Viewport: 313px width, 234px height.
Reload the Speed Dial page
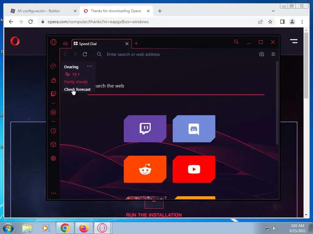click(x=85, y=54)
